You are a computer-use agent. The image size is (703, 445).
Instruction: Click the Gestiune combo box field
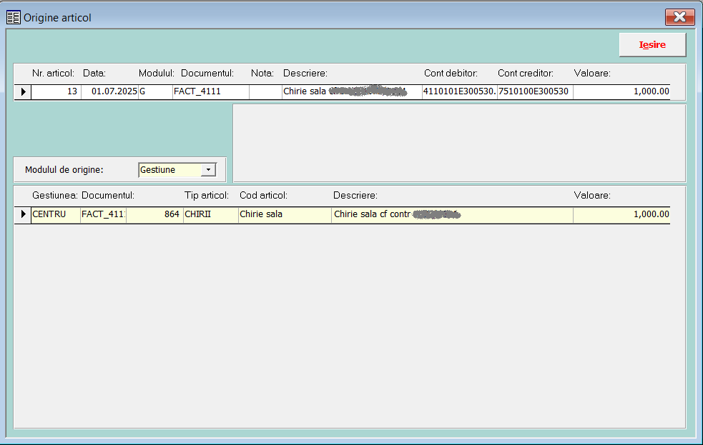[x=169, y=170]
